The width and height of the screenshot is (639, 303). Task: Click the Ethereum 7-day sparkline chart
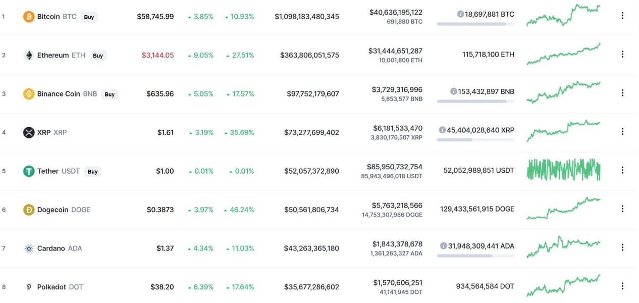(x=563, y=55)
